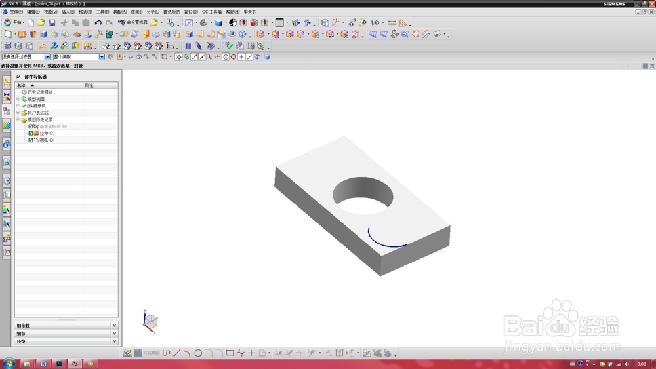Open the 插入(S) menu
The width and height of the screenshot is (656, 369).
[68, 12]
